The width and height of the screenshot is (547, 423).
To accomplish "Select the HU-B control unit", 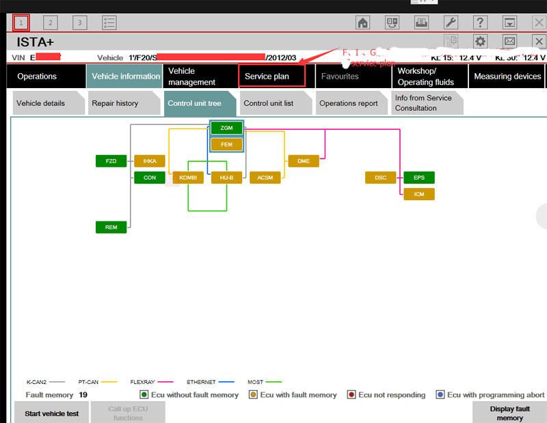I will click(x=226, y=178).
